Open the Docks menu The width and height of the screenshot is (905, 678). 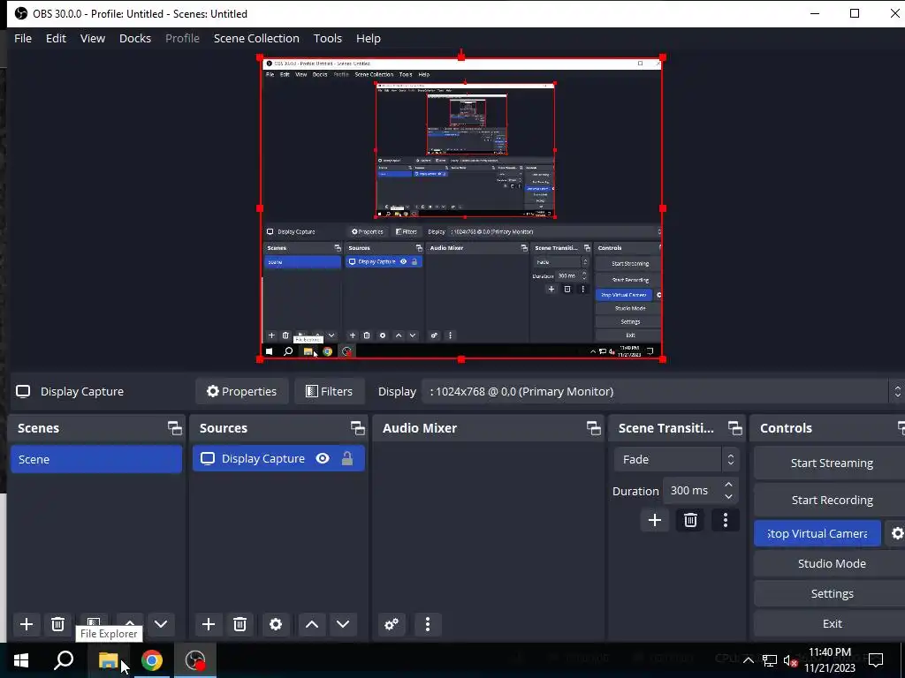(135, 38)
